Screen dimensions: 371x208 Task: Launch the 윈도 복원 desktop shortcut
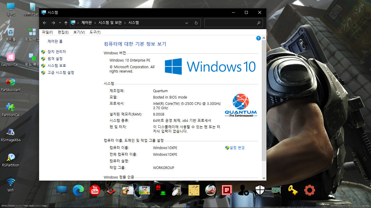coord(32,60)
